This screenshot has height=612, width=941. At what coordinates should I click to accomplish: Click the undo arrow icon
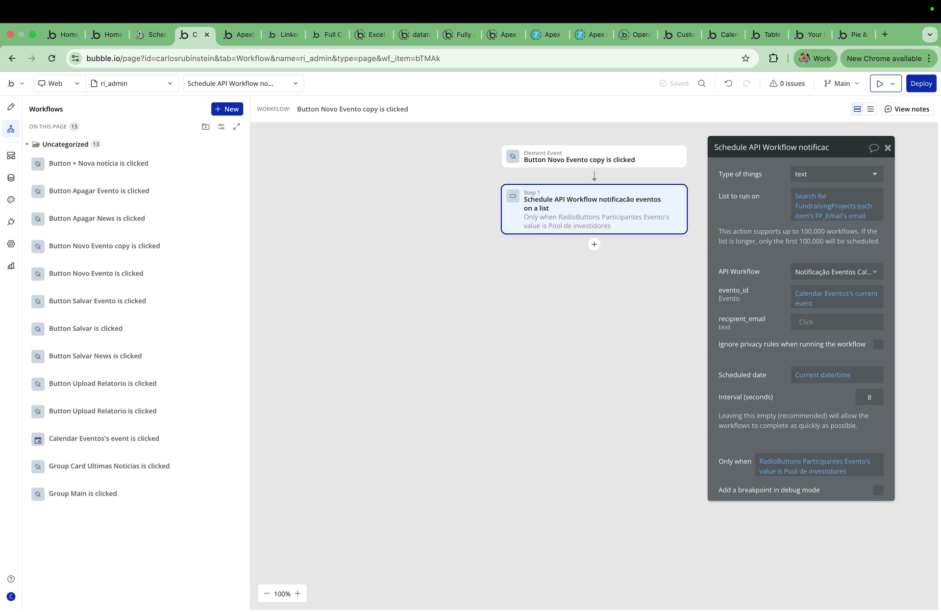point(728,83)
